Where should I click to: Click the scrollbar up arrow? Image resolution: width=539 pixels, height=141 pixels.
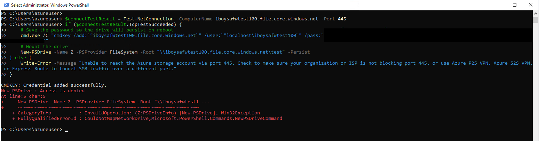(536, 13)
